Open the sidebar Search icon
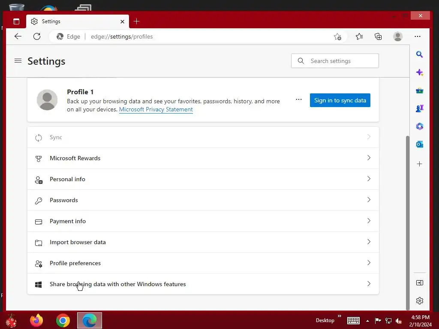Image resolution: width=439 pixels, height=329 pixels. (x=419, y=54)
